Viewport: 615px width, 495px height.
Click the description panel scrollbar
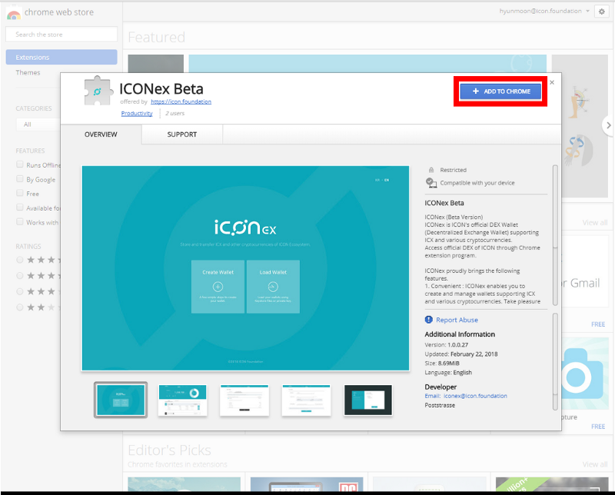(x=555, y=235)
